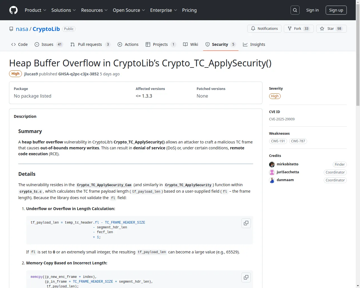Click the star count 98
This screenshot has width=360, height=288.
339,29
